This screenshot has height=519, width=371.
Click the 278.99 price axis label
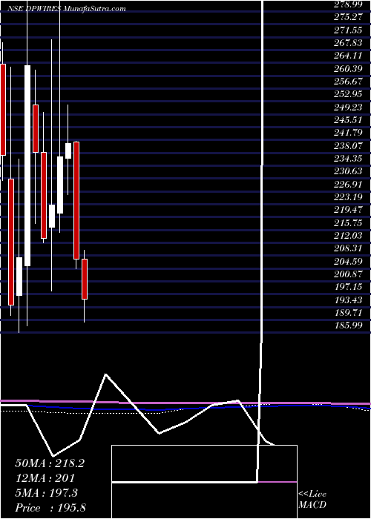pyautogui.click(x=347, y=5)
